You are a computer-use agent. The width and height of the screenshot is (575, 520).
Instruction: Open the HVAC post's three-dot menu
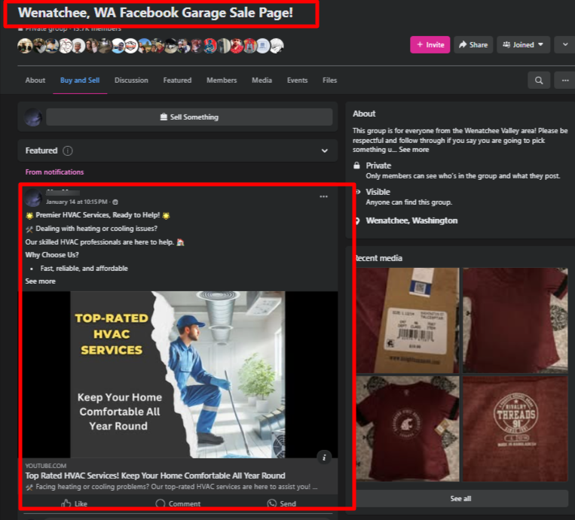point(323,196)
